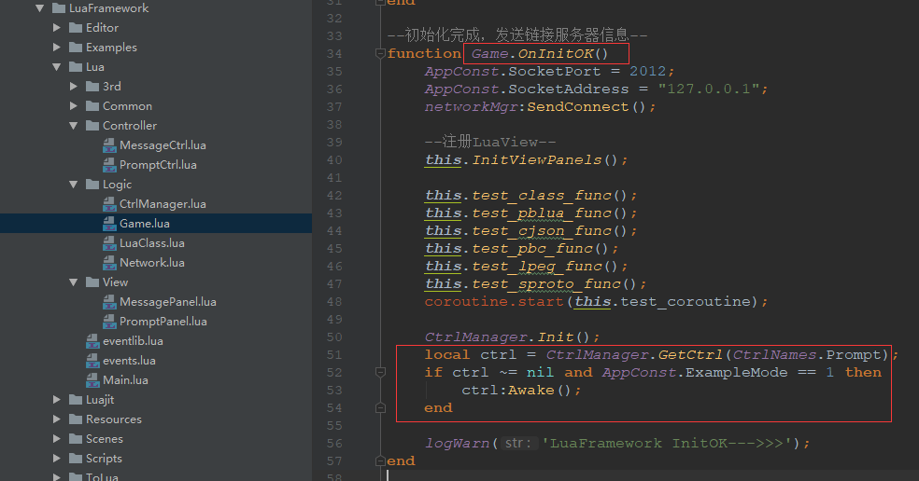
Task: Click the Scripts folder icon
Action: click(76, 459)
